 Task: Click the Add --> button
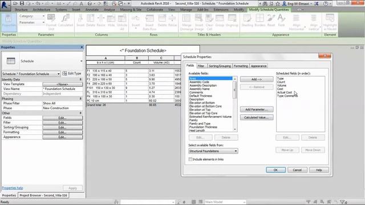pos(257,79)
